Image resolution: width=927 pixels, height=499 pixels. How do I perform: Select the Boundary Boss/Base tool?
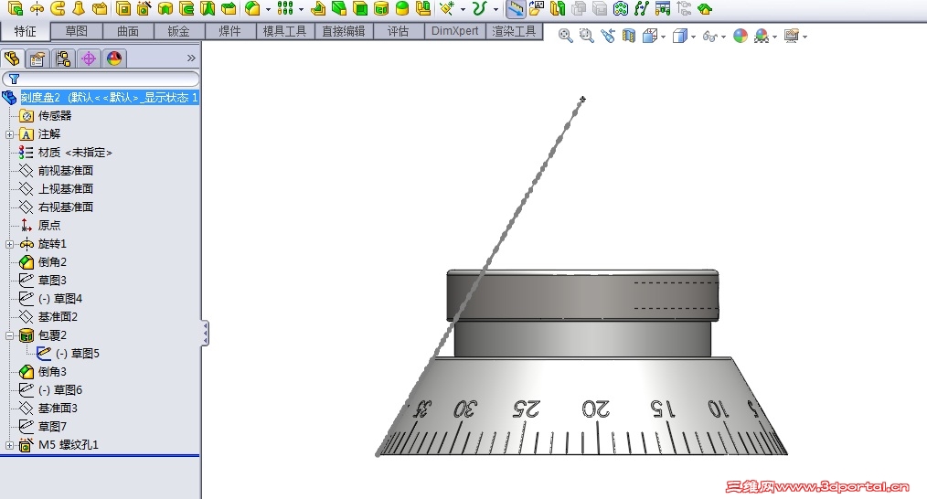tap(100, 8)
